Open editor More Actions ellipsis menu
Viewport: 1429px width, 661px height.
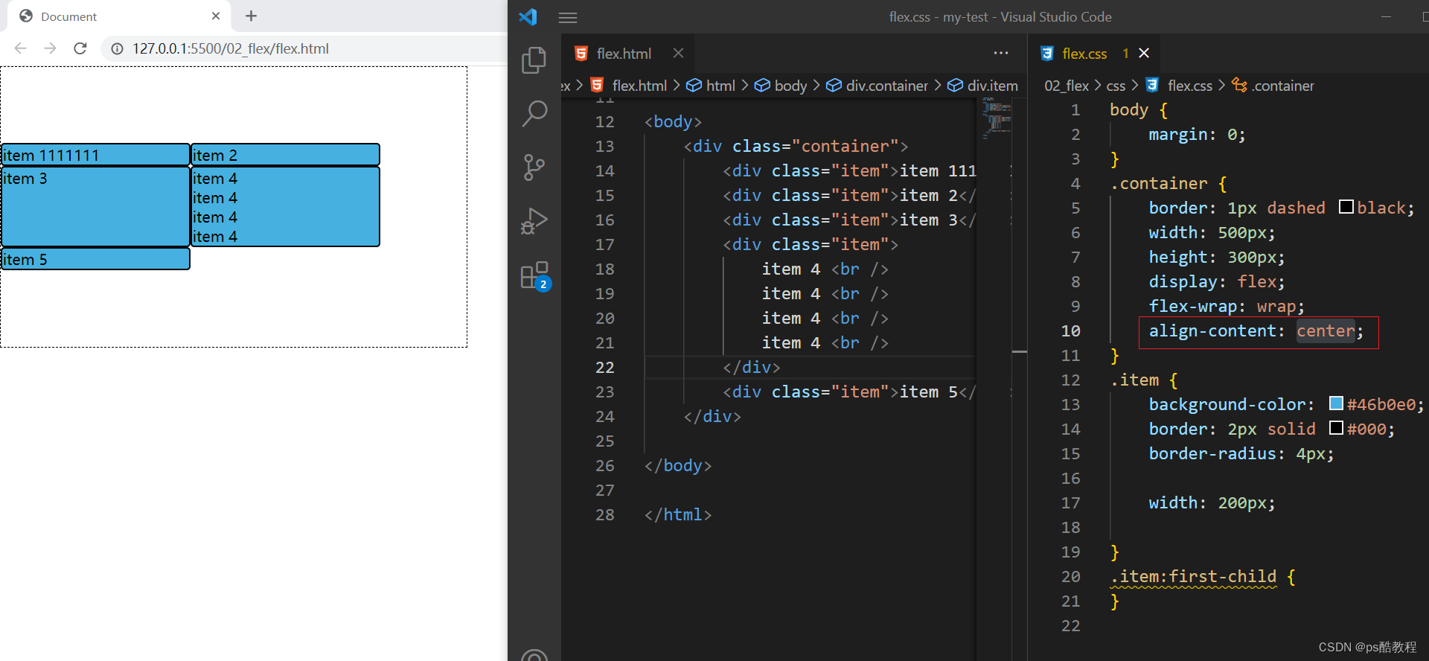(1001, 53)
